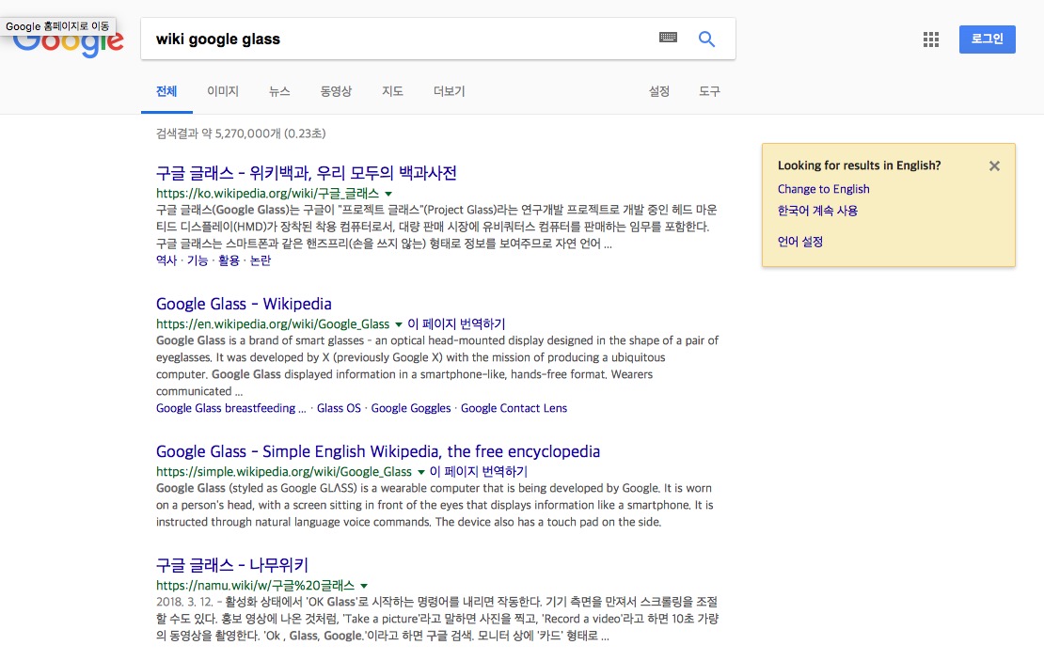Open the Google Contact Lens sitelink
This screenshot has width=1044, height=661.
click(x=514, y=408)
